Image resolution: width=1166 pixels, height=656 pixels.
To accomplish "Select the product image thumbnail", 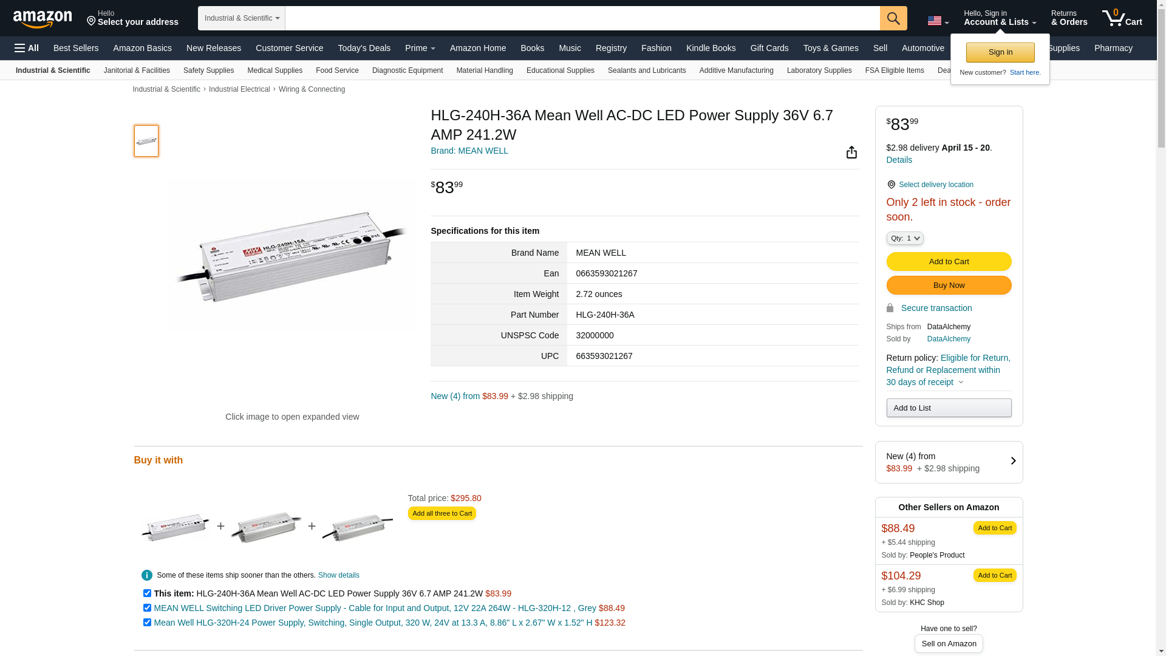I will pos(146,141).
